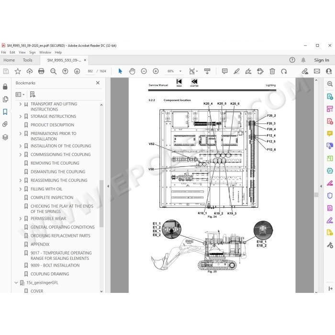The height and width of the screenshot is (335, 335).
Task: Open the View menu
Action: coord(22,52)
